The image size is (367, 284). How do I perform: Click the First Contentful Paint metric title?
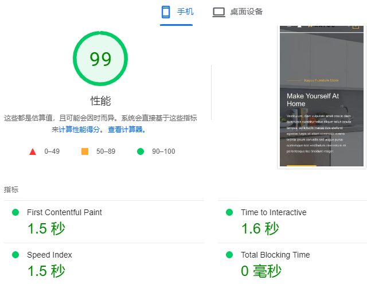64,212
